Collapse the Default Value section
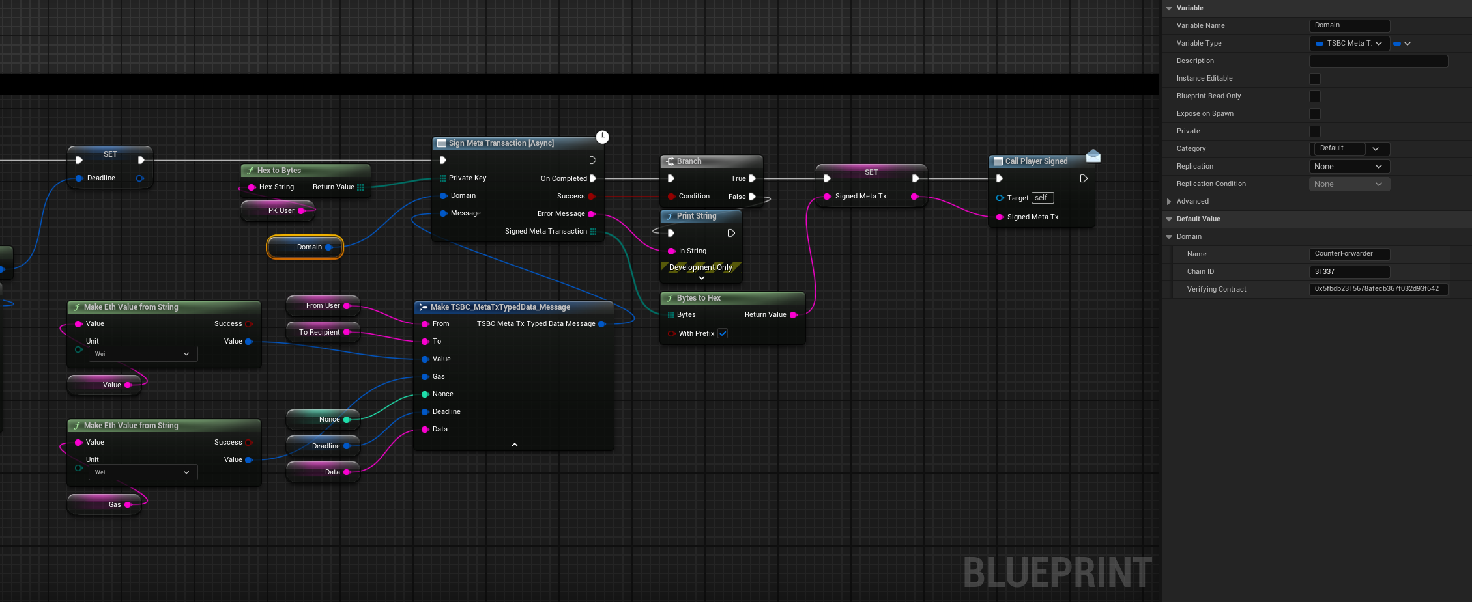 click(x=1170, y=219)
